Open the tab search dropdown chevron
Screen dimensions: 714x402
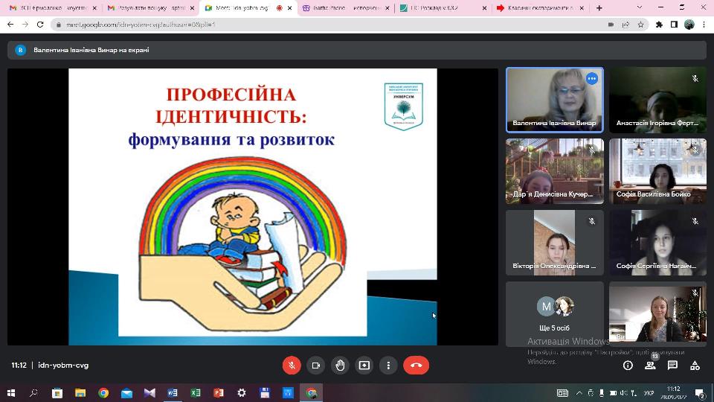coord(640,7)
